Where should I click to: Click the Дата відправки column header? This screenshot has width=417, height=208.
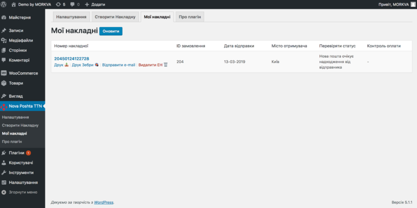tap(239, 46)
